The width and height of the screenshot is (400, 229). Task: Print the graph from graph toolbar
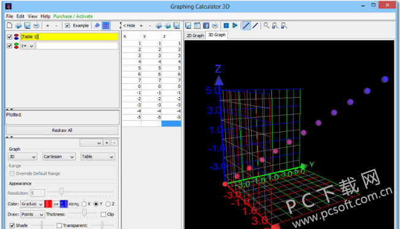pyautogui.click(x=215, y=26)
